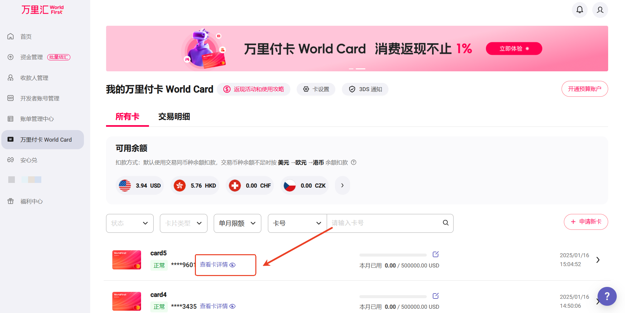The image size is (625, 313).
Task: Click the card name 'card5'
Action: click(159, 253)
